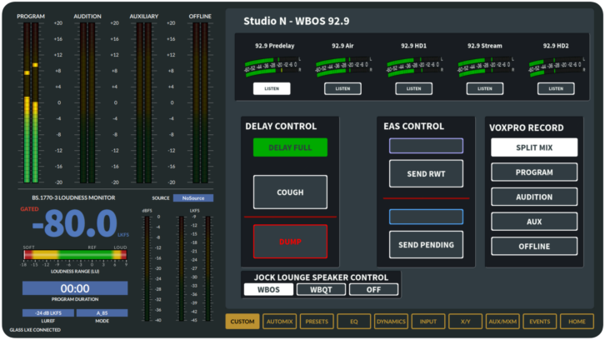Select OFFLINE in VoxPro Record

pyautogui.click(x=534, y=246)
